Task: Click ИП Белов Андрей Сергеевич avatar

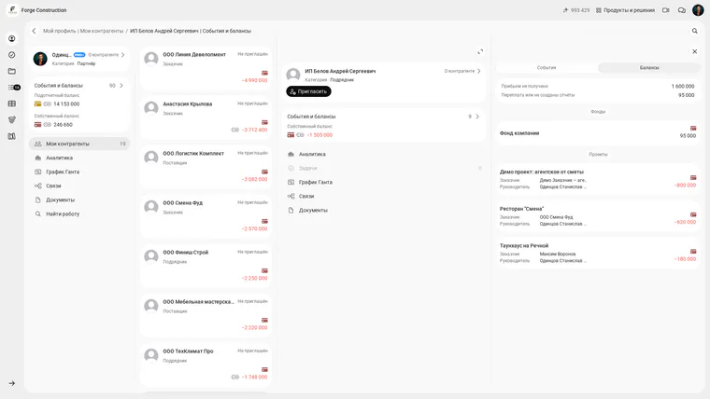Action: [293, 75]
